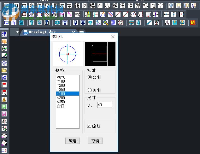
Task: Click the 滑 toolbar icon
Action: click(x=123, y=6)
